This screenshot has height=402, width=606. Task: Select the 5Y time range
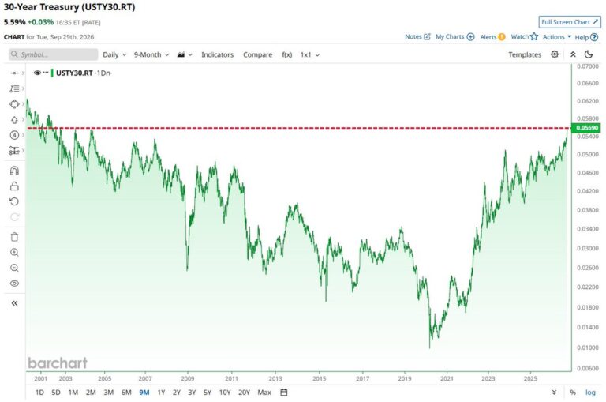coord(208,393)
